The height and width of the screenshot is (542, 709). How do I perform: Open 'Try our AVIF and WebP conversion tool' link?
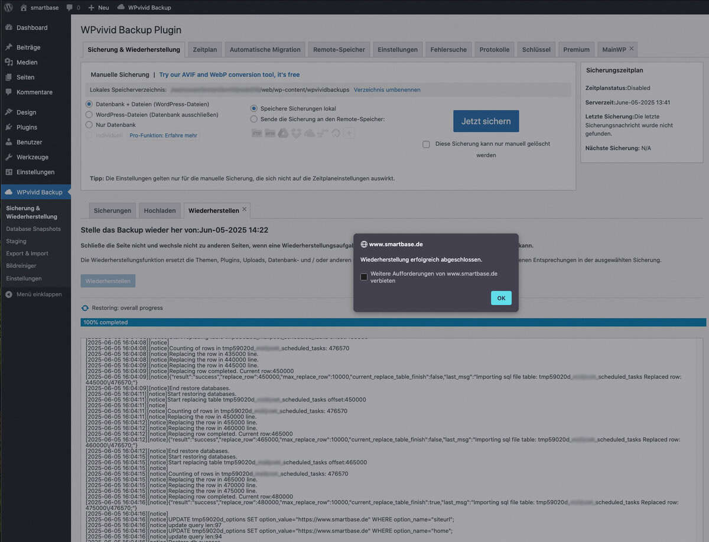[229, 75]
